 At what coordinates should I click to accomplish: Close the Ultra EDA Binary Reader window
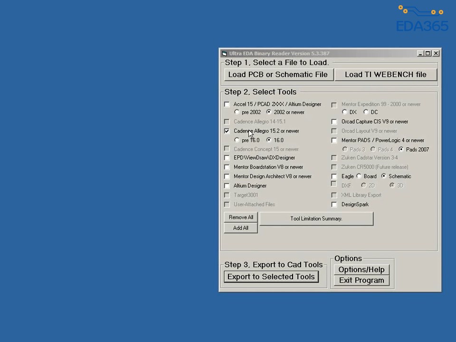click(x=436, y=54)
